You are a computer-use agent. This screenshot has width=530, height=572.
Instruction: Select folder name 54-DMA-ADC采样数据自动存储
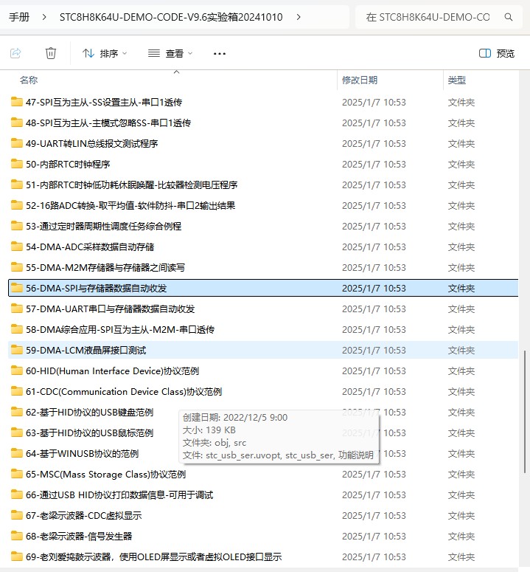(x=90, y=247)
